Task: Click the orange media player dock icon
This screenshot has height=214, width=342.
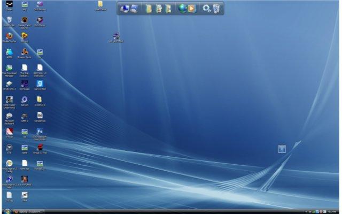Action: point(192,9)
